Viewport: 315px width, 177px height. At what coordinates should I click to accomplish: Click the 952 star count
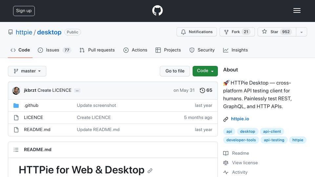tap(286, 32)
